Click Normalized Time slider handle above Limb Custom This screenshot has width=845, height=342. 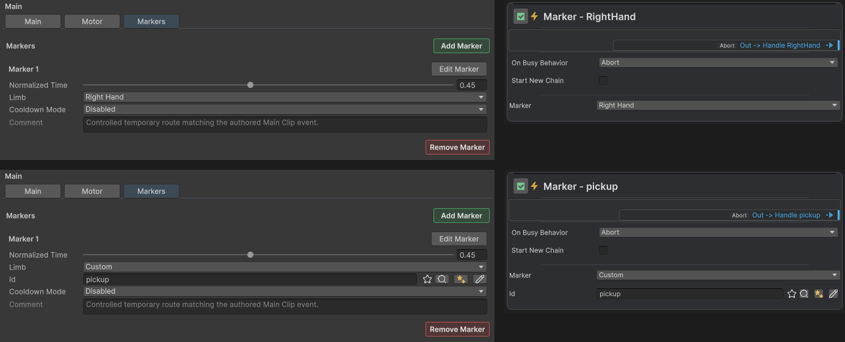[x=250, y=255]
